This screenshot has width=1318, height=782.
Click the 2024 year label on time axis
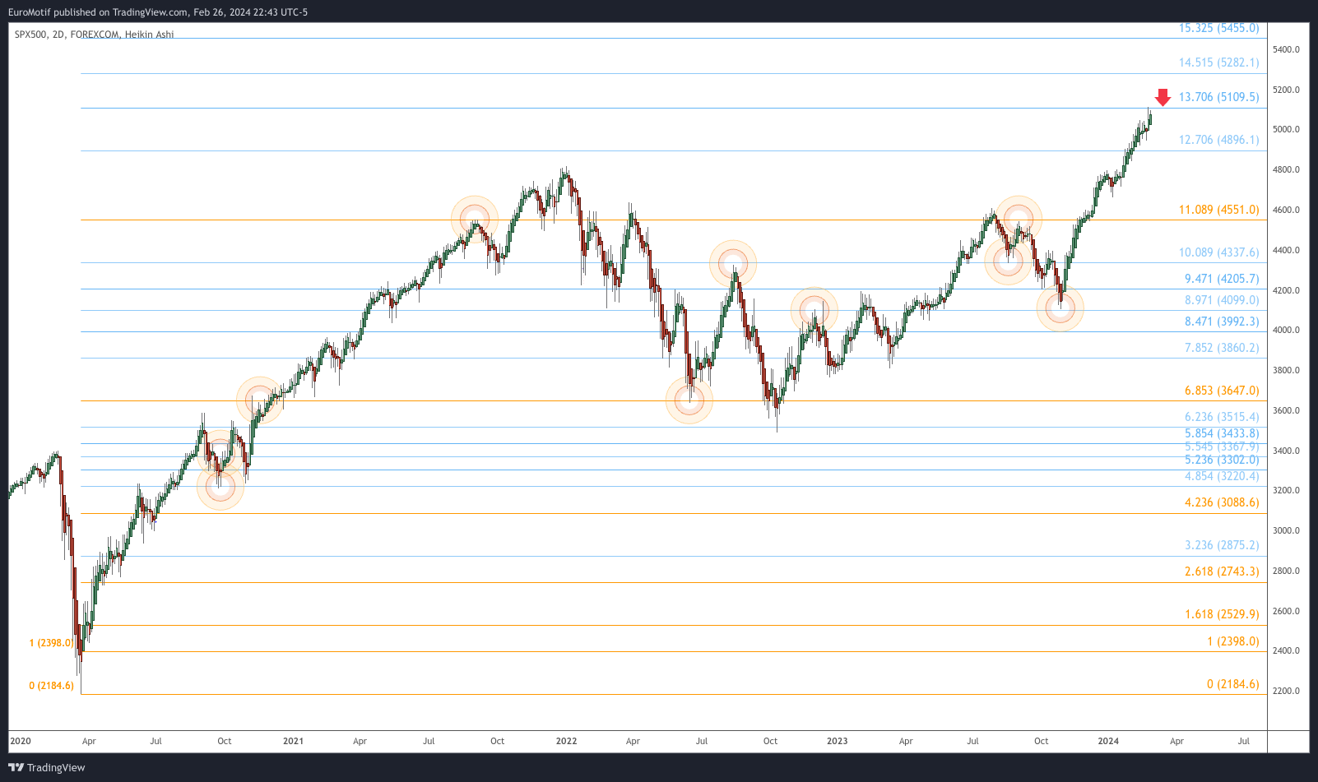(1108, 741)
